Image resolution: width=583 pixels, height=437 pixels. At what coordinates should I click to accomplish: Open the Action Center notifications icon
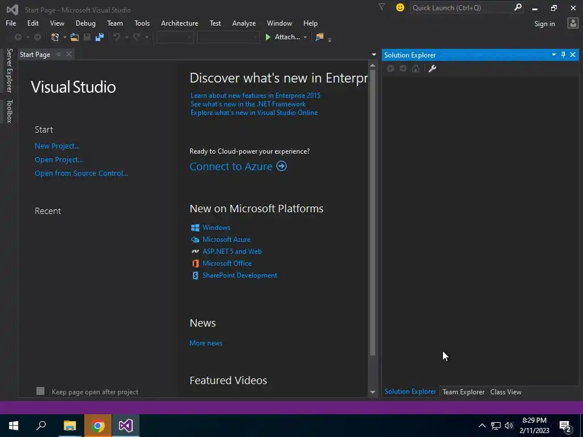click(565, 426)
